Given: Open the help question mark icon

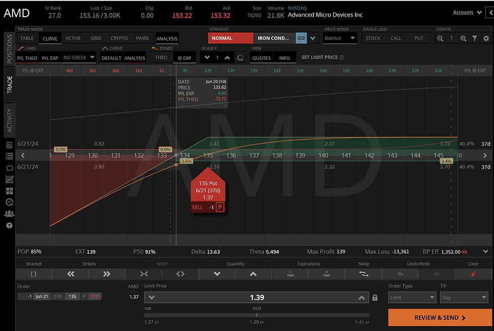Looking at the screenshot, I should coord(9,226).
